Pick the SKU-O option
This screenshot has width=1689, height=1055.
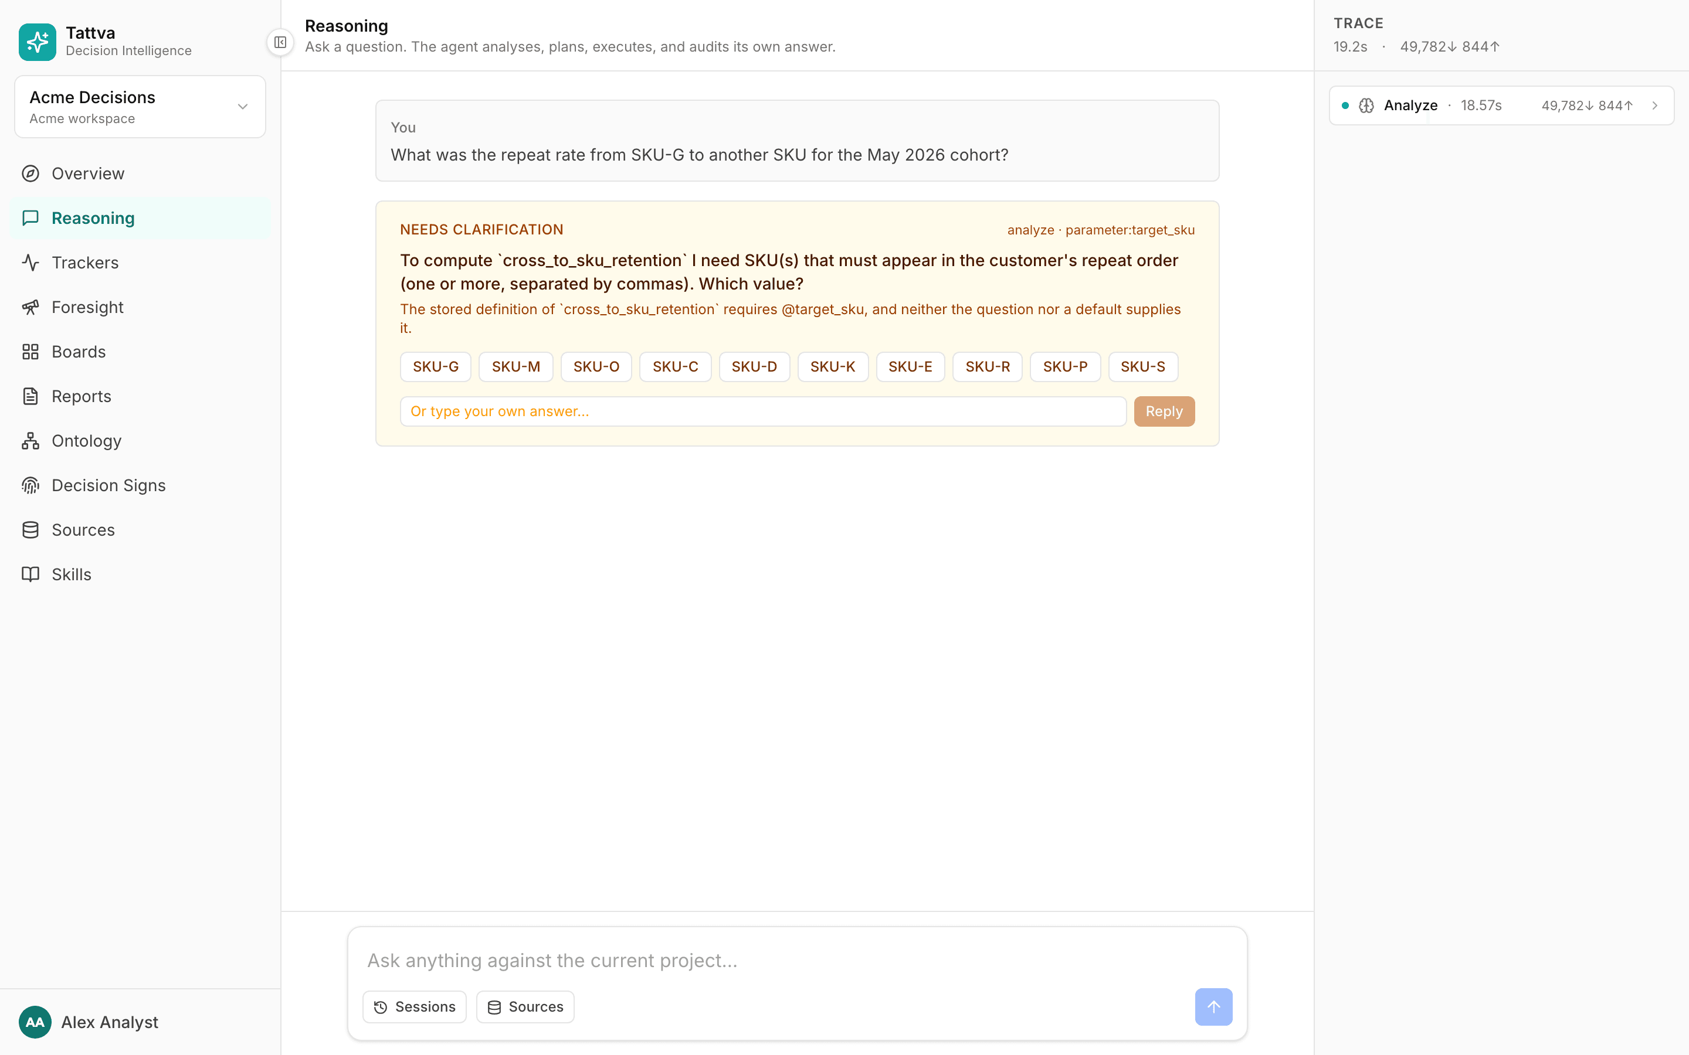pos(596,367)
